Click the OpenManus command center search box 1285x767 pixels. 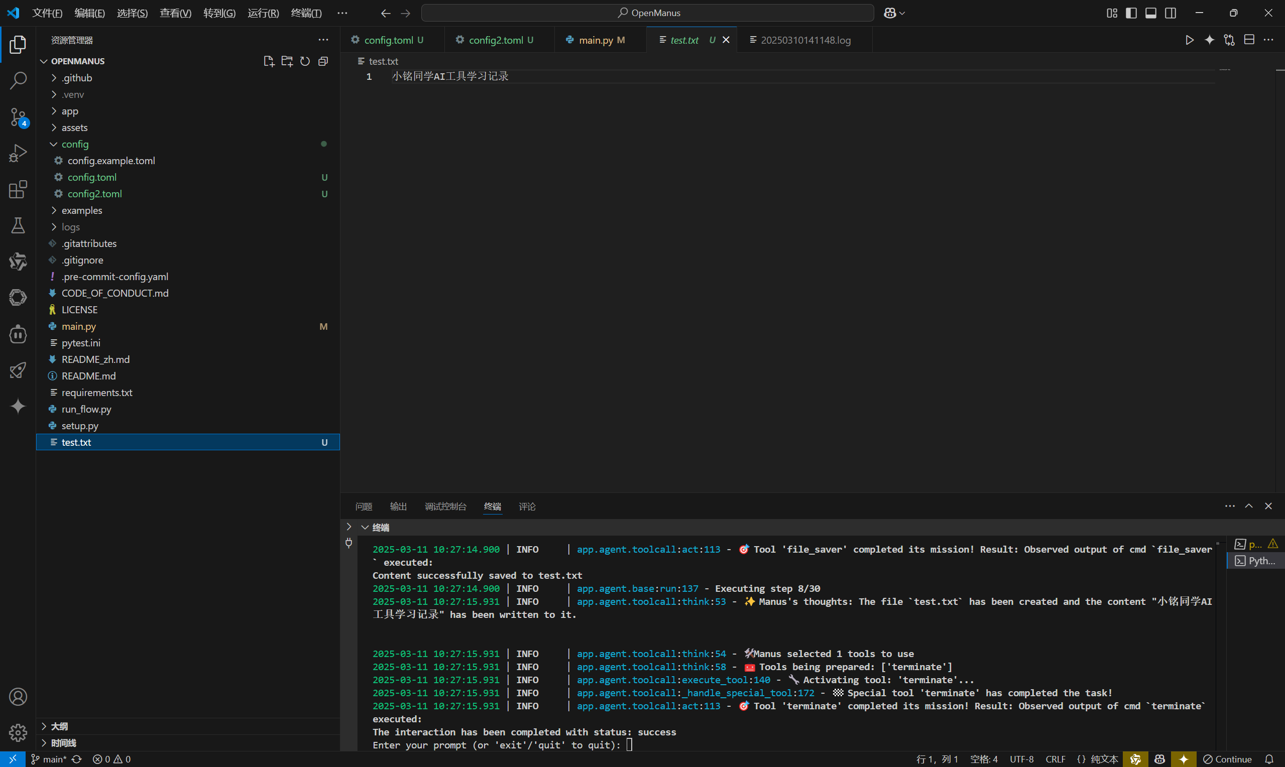[648, 14]
